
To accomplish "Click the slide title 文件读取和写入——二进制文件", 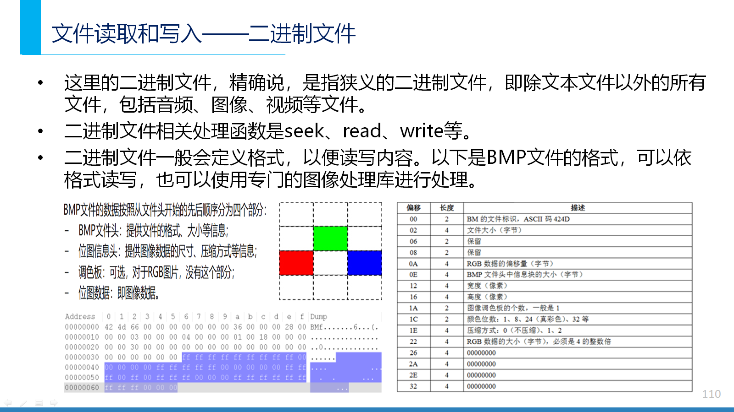I will pos(203,33).
